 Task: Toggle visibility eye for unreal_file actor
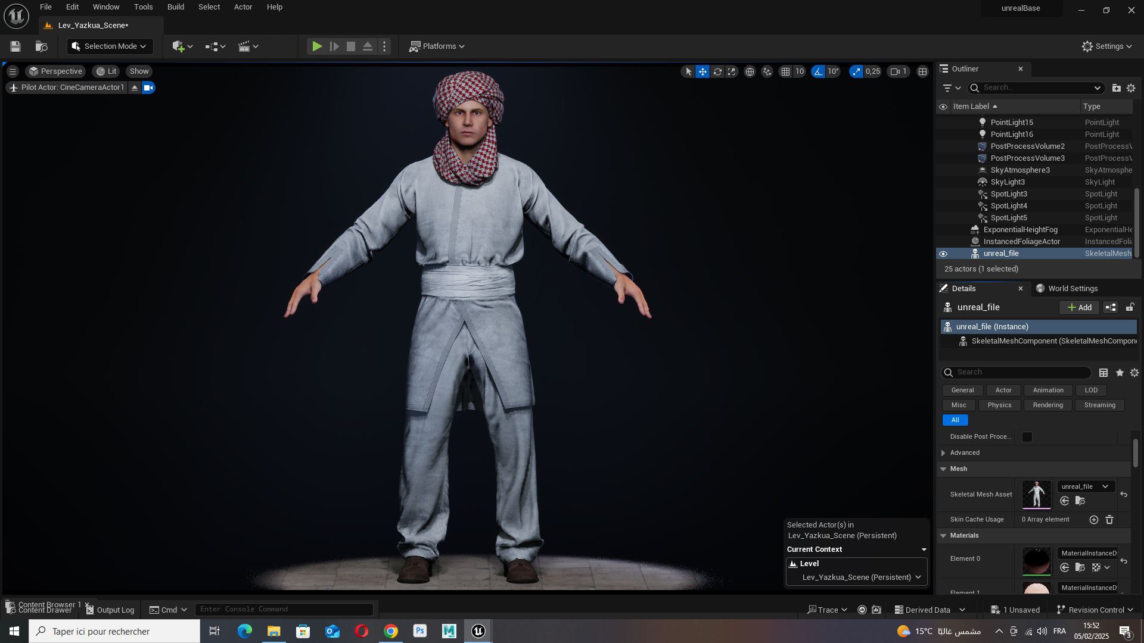click(943, 254)
